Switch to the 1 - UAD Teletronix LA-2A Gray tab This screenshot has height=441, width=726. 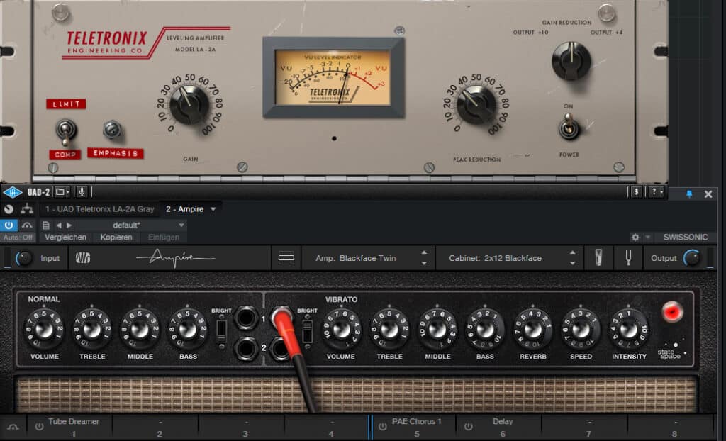point(99,209)
